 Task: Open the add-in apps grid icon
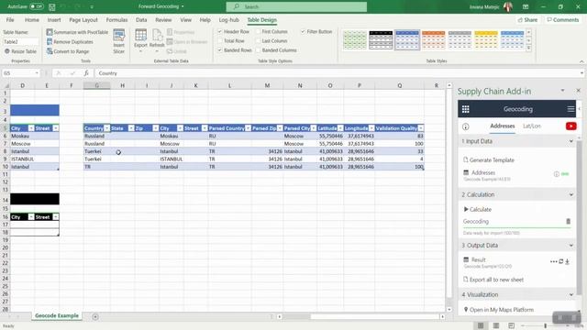[x=466, y=109]
